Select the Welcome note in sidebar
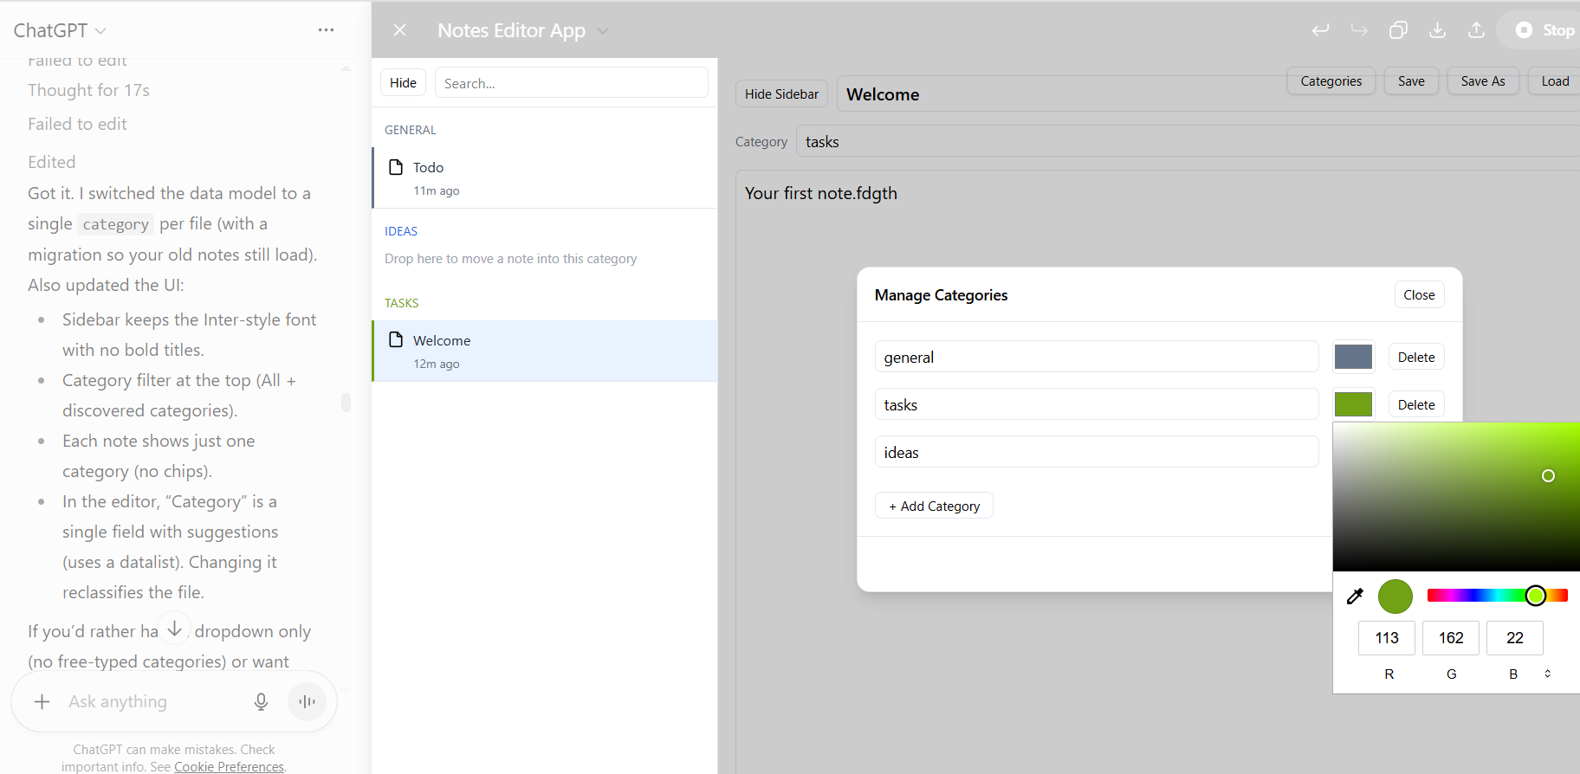 pyautogui.click(x=545, y=351)
